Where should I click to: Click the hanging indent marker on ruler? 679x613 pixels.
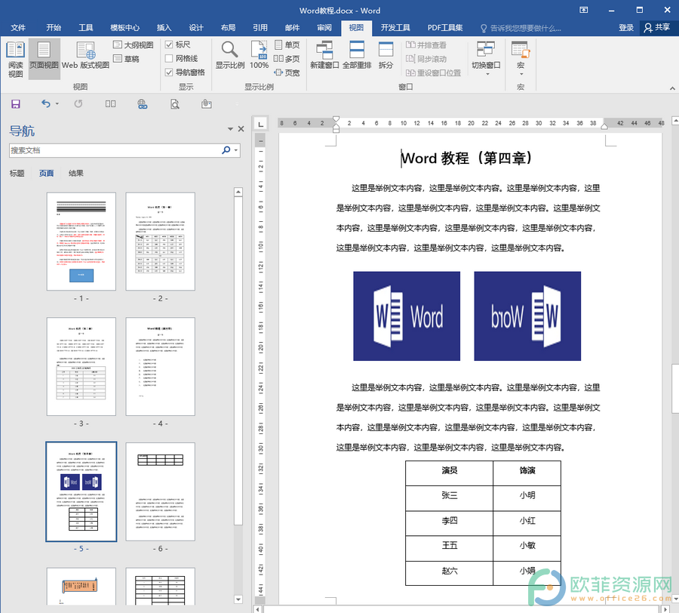click(336, 126)
